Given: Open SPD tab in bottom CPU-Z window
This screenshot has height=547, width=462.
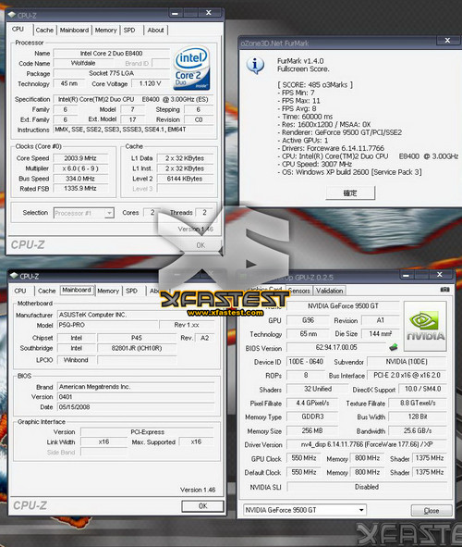Looking at the screenshot, I should coord(131,291).
